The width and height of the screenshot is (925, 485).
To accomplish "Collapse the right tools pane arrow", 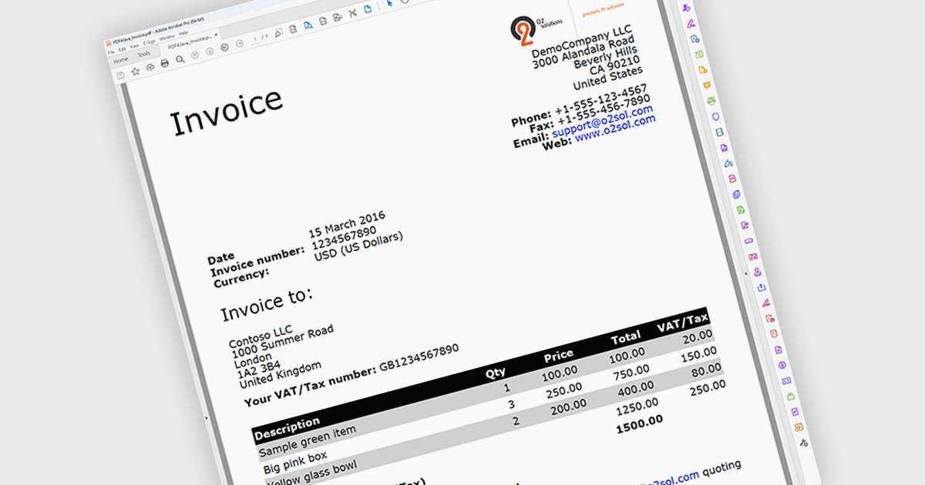I will point(745,273).
